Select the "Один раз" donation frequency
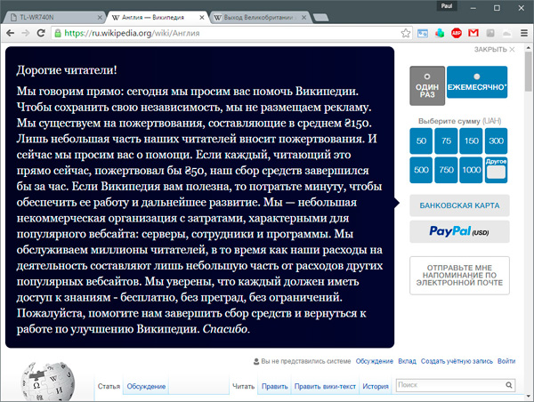534x402 pixels. tap(426, 84)
